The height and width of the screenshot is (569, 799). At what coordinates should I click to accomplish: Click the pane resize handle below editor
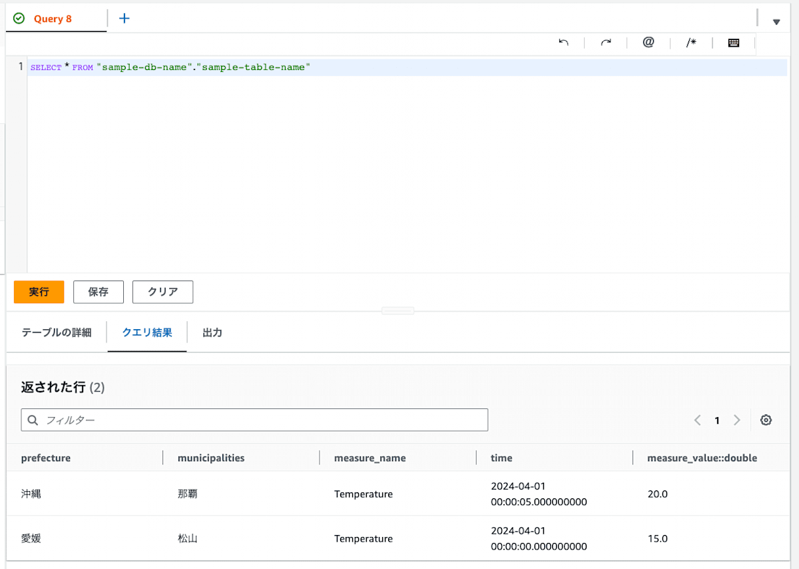398,310
